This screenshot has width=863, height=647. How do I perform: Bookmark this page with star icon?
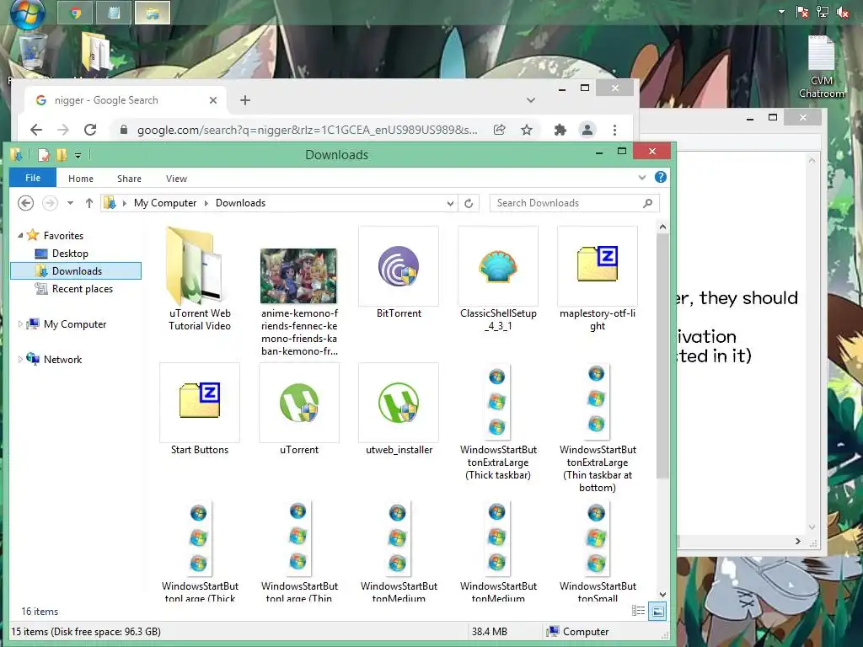click(527, 130)
